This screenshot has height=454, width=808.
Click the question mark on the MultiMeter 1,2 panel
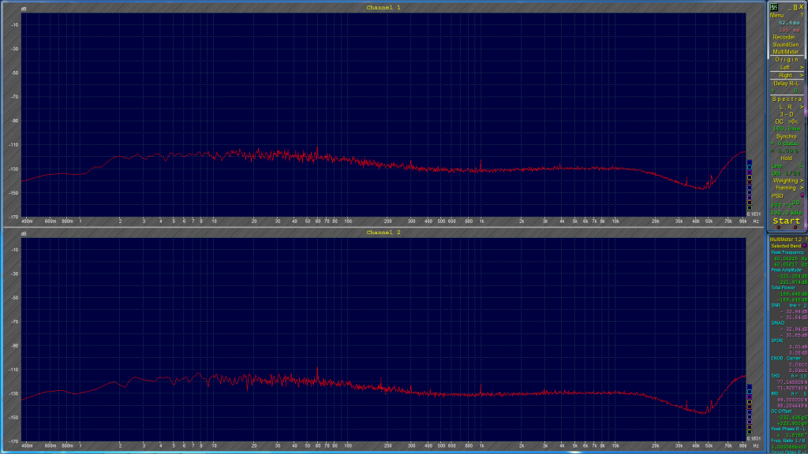tap(805, 237)
